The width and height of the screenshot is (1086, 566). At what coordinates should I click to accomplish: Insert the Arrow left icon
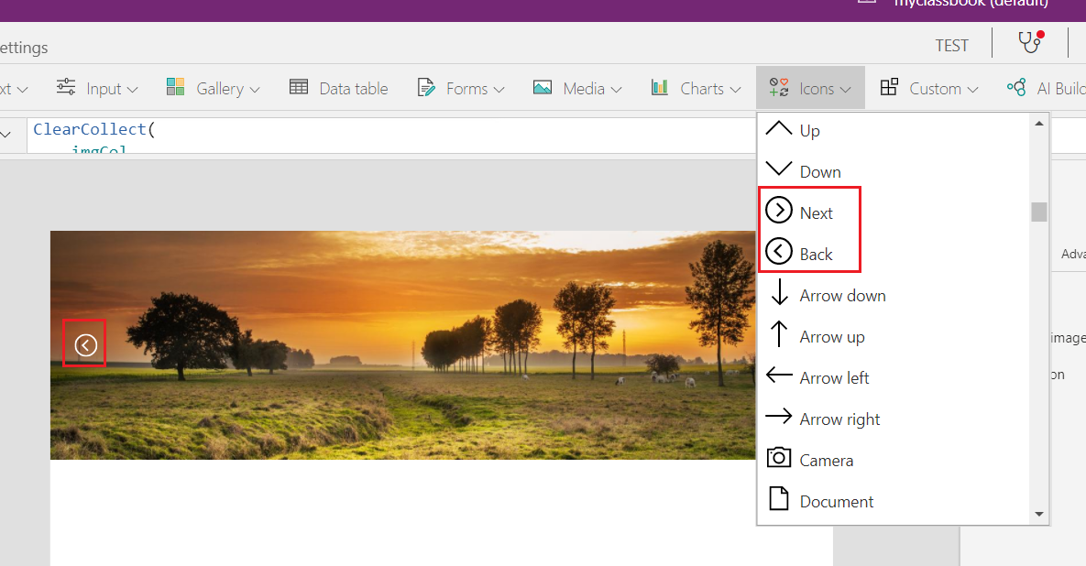pos(836,376)
